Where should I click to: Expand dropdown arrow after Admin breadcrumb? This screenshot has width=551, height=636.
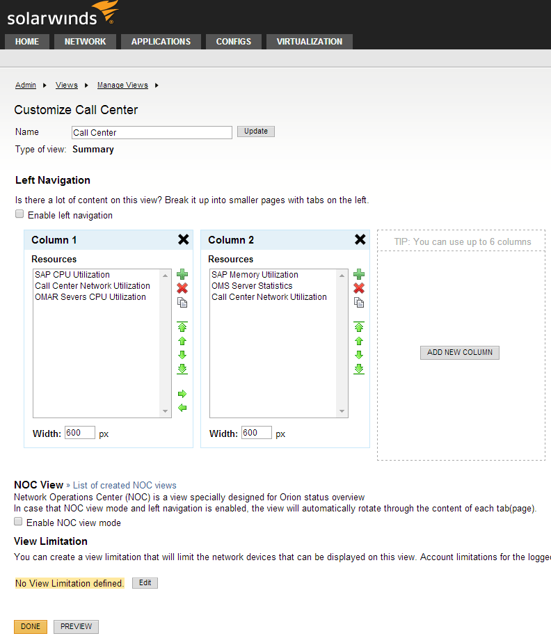(45, 85)
